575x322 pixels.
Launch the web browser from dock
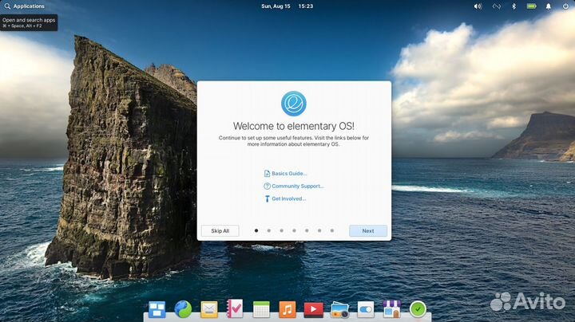pyautogui.click(x=183, y=309)
